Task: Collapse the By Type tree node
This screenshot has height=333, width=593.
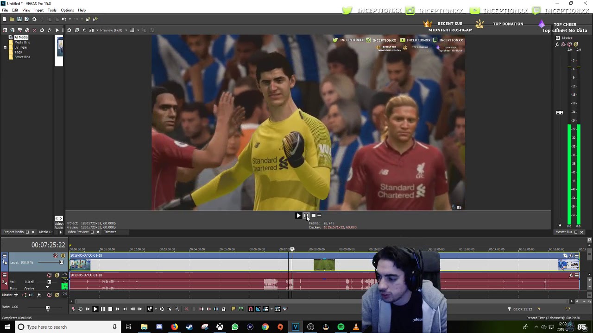Action: [x=5, y=47]
